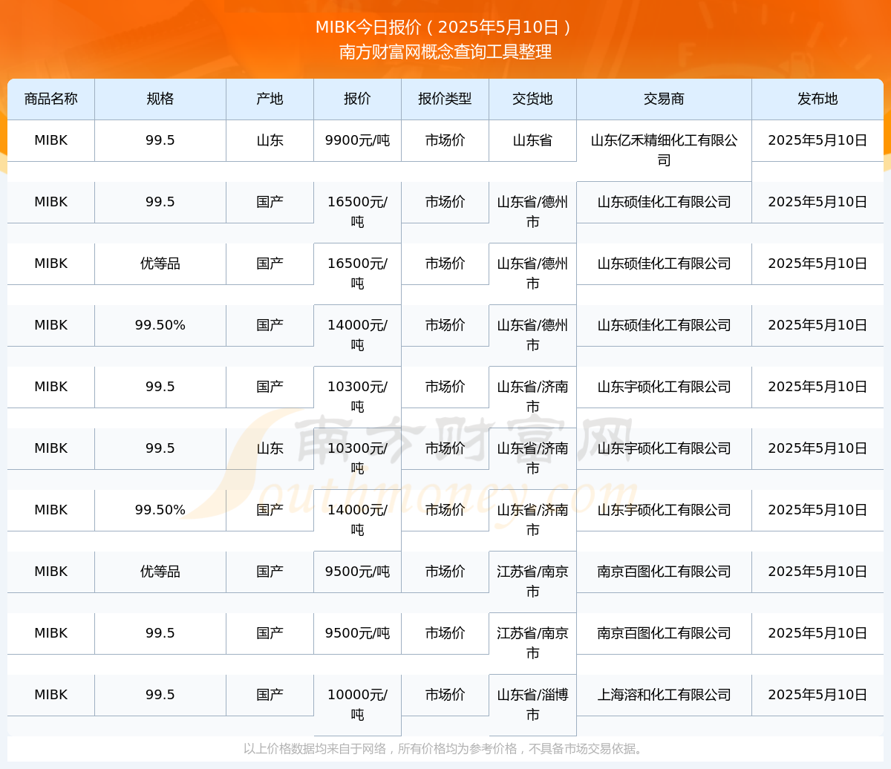Select the 报价类型 column header
Screen dimensions: 891x769
(x=446, y=99)
